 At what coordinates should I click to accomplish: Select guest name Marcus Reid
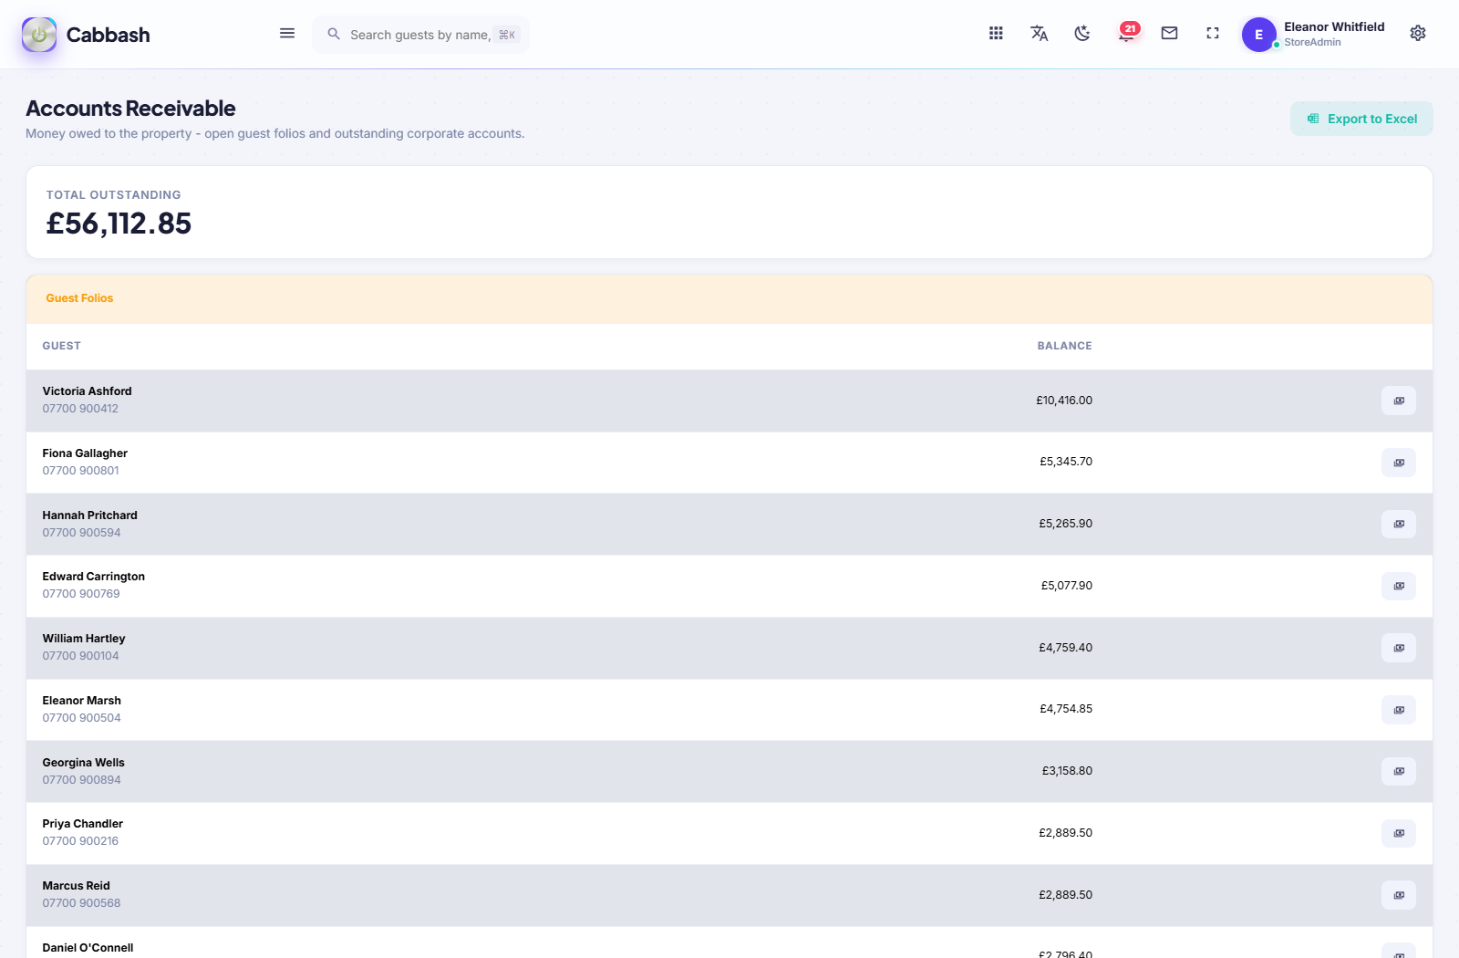pyautogui.click(x=76, y=886)
